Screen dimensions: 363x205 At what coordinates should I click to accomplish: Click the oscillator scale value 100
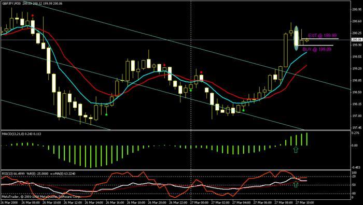coord(354,172)
